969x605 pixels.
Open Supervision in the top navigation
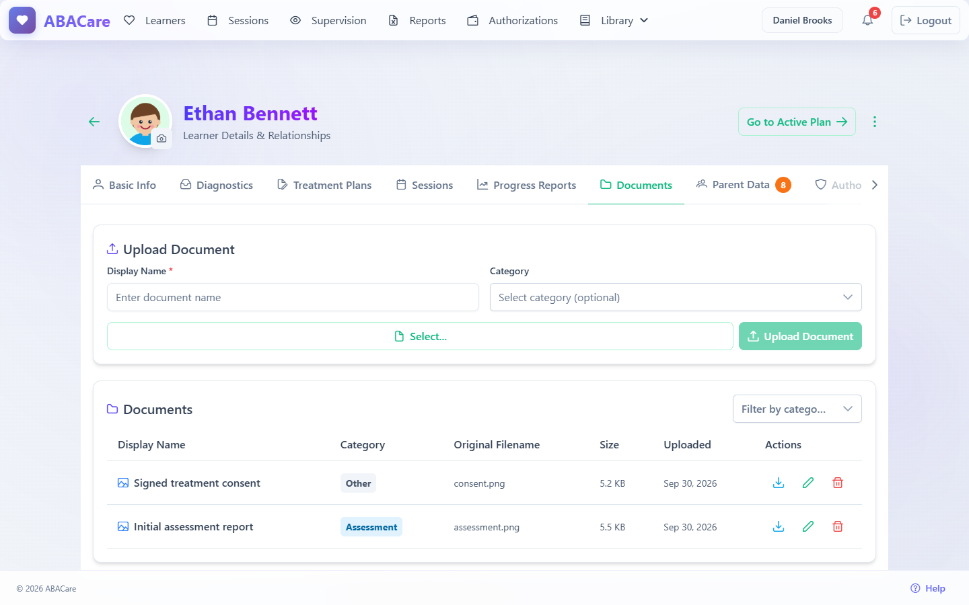point(328,20)
